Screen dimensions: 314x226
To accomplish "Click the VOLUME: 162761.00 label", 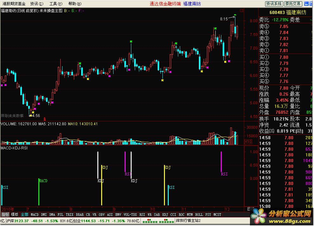I will click(19, 124).
